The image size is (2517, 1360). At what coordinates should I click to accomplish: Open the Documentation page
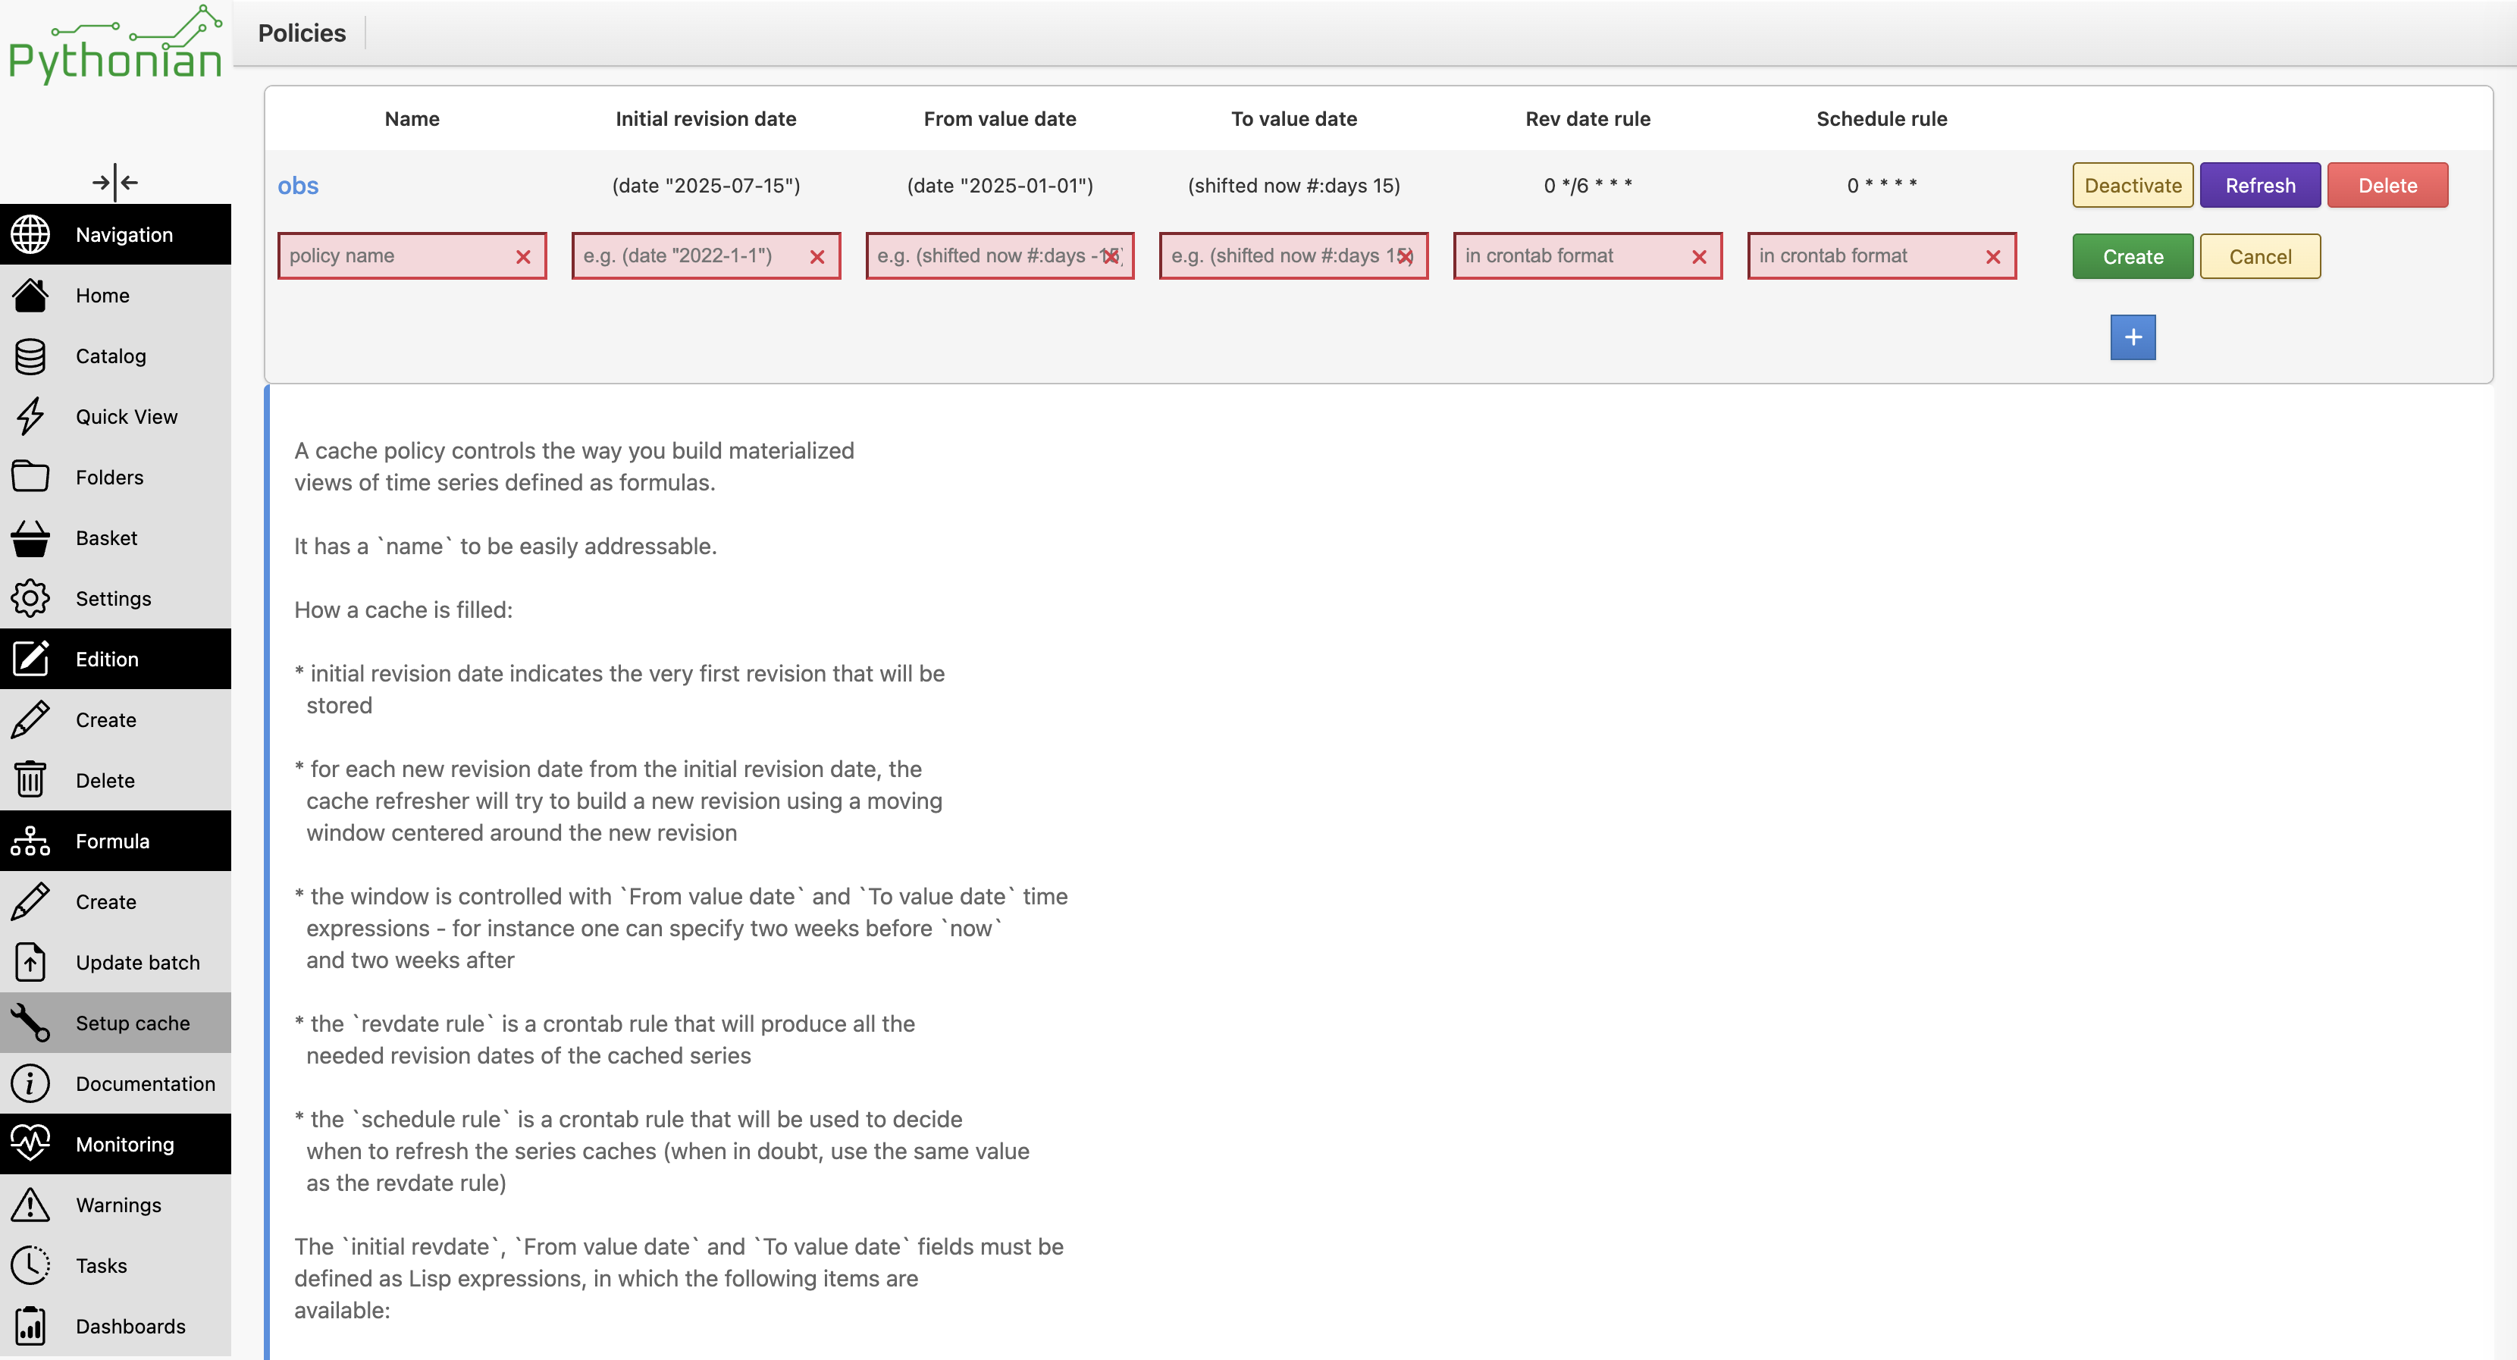(x=115, y=1083)
